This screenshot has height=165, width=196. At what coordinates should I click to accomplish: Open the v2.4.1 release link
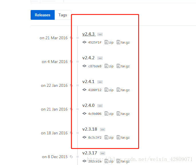[88, 82]
